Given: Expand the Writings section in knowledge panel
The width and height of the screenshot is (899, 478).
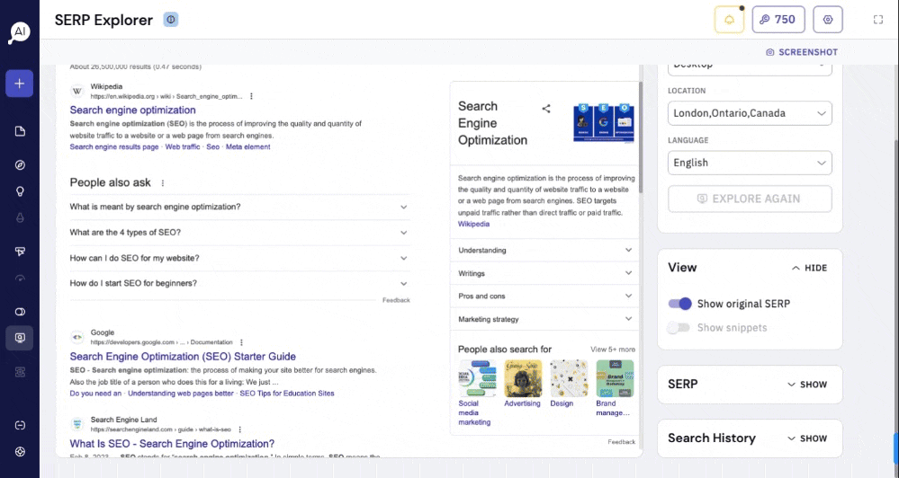Looking at the screenshot, I should pos(544,273).
